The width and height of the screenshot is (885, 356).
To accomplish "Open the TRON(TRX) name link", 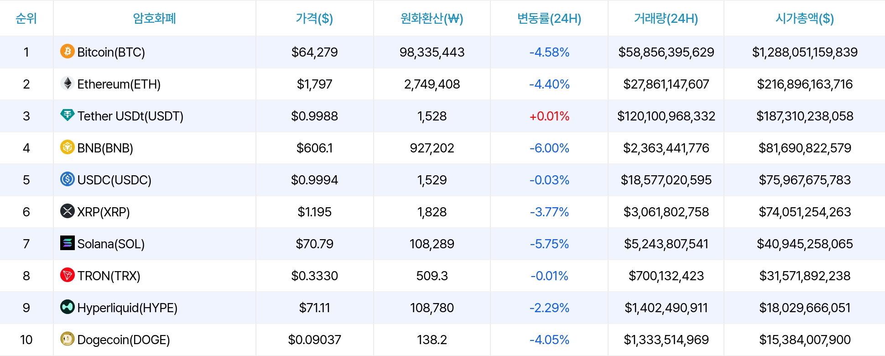I will point(109,276).
